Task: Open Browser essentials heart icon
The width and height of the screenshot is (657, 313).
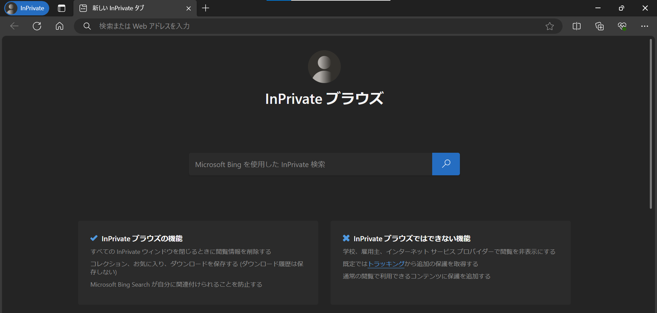Action: pyautogui.click(x=622, y=26)
